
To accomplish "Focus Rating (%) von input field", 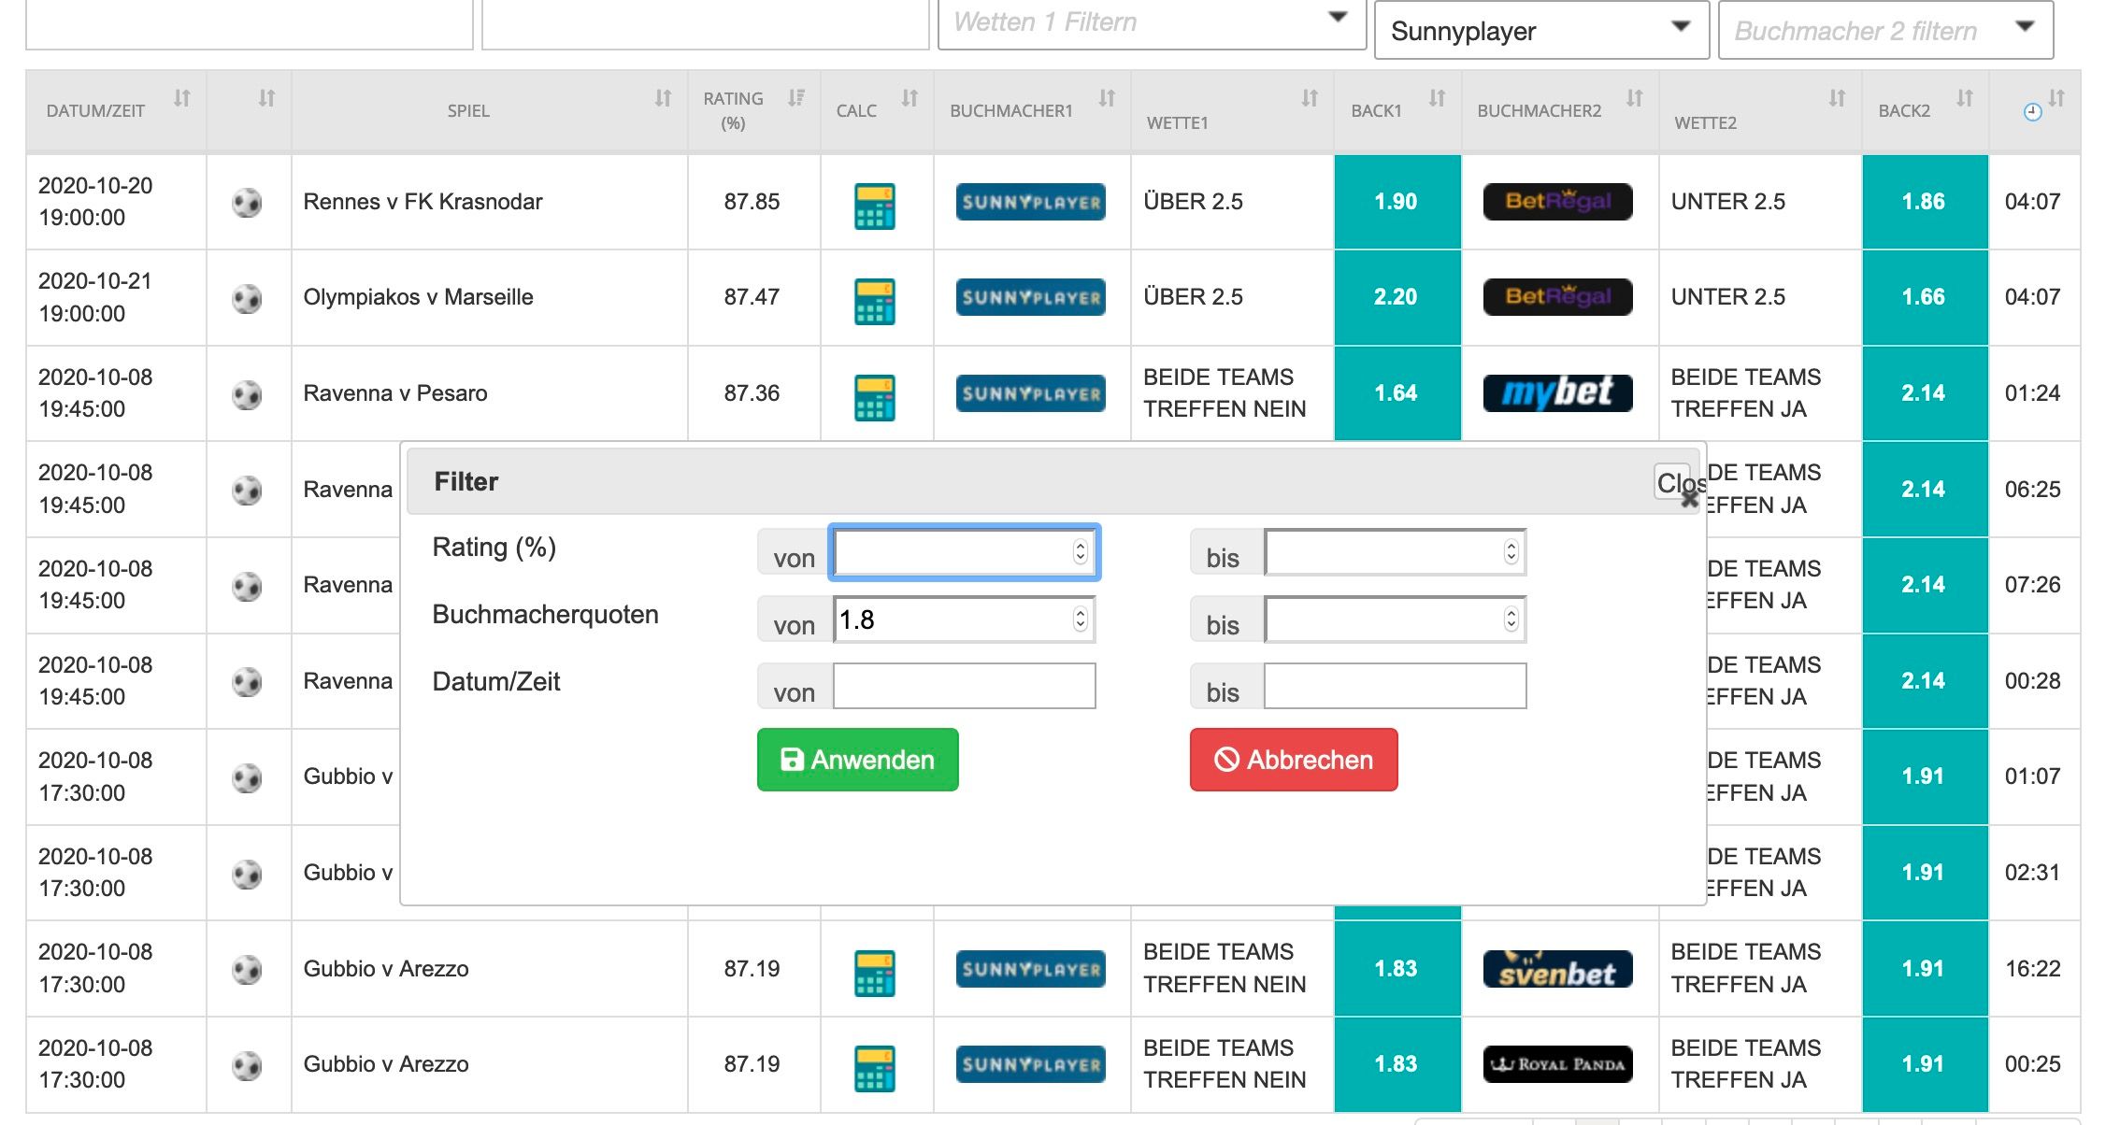I will [x=964, y=552].
